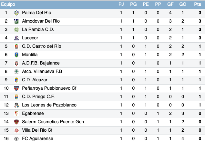
Task: Click the Salerm Cosmetics Puente Gen badge
Action: click(x=16, y=122)
